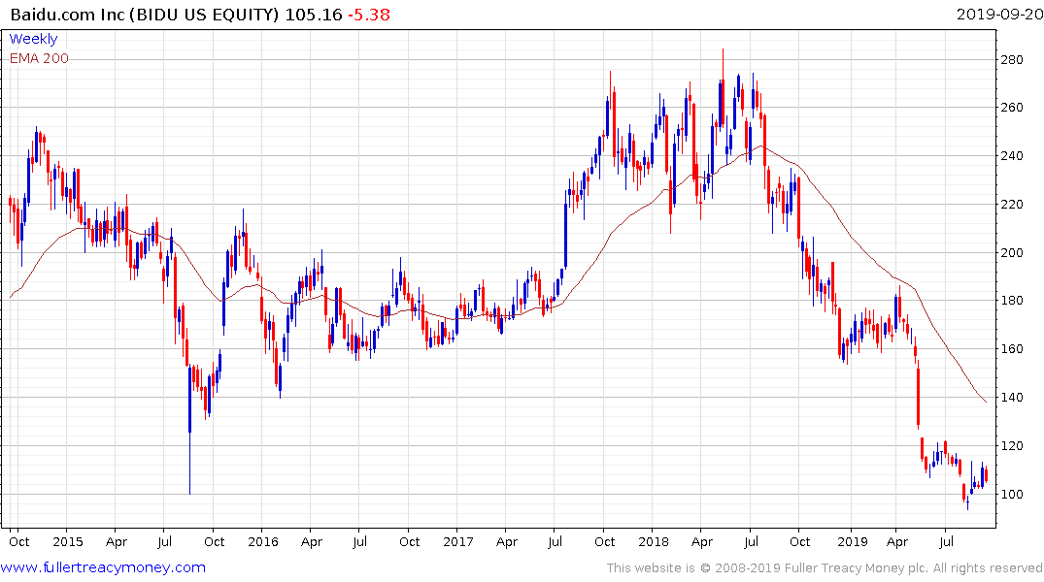Click the '2016' year label on time axis
1044x582 pixels.
tap(263, 541)
